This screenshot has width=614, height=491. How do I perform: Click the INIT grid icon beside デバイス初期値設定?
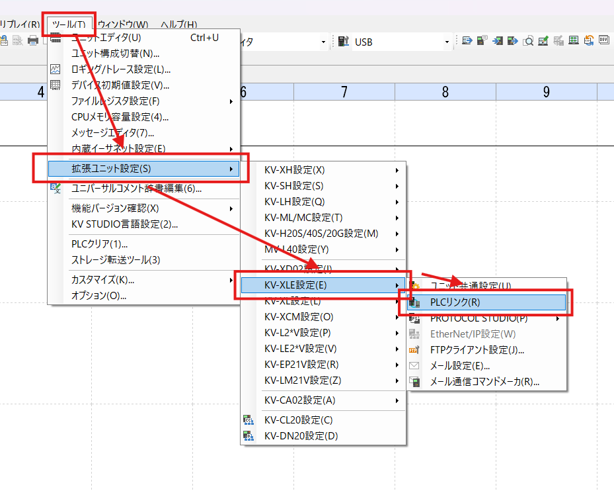pyautogui.click(x=56, y=85)
